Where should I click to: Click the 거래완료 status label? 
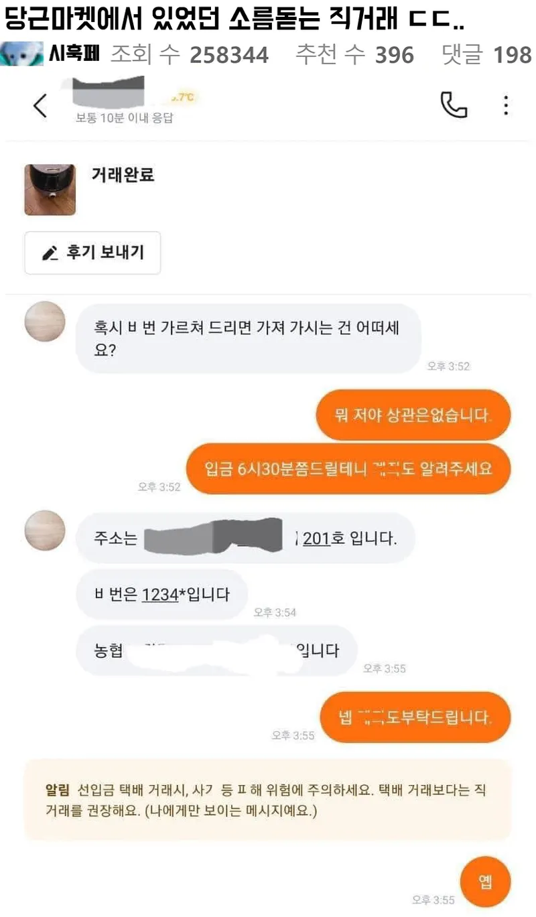tap(123, 175)
